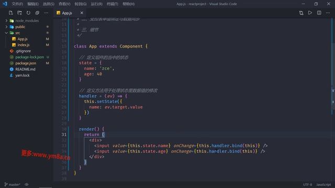This screenshot has width=335, height=188.
Task: Open the 选择(S) menu
Action: [x=49, y=4]
